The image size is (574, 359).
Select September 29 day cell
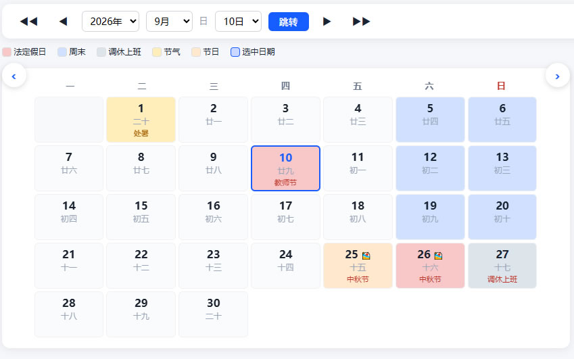(x=141, y=314)
